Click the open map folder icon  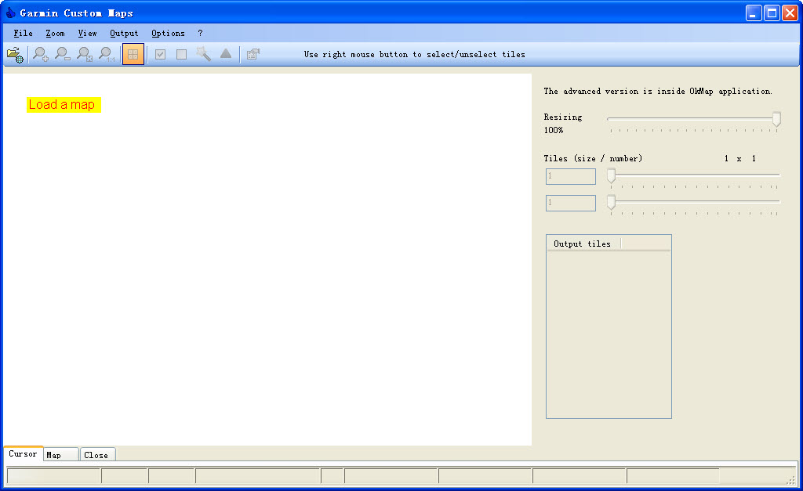16,55
